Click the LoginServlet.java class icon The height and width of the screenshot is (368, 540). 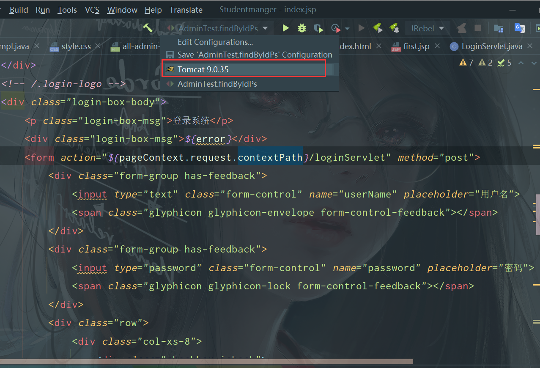pyautogui.click(x=454, y=47)
